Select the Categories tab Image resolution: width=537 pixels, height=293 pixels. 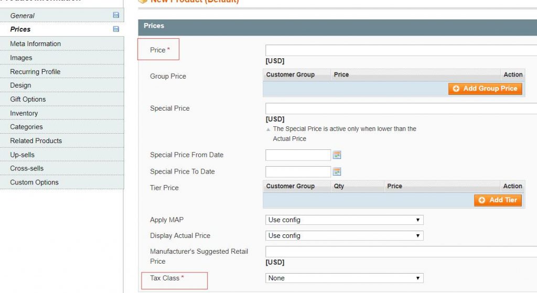(26, 127)
